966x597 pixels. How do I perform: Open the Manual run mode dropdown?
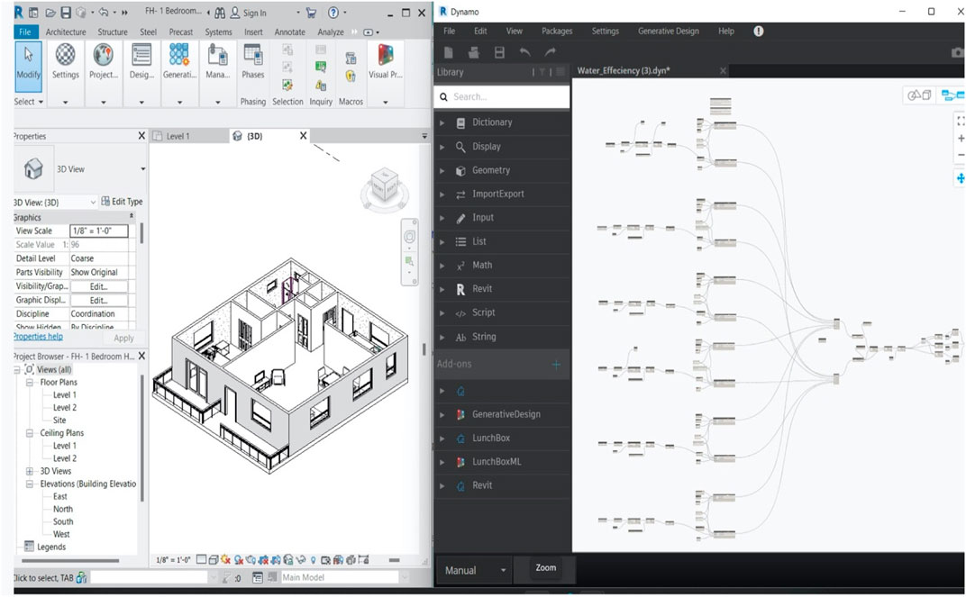tap(475, 571)
